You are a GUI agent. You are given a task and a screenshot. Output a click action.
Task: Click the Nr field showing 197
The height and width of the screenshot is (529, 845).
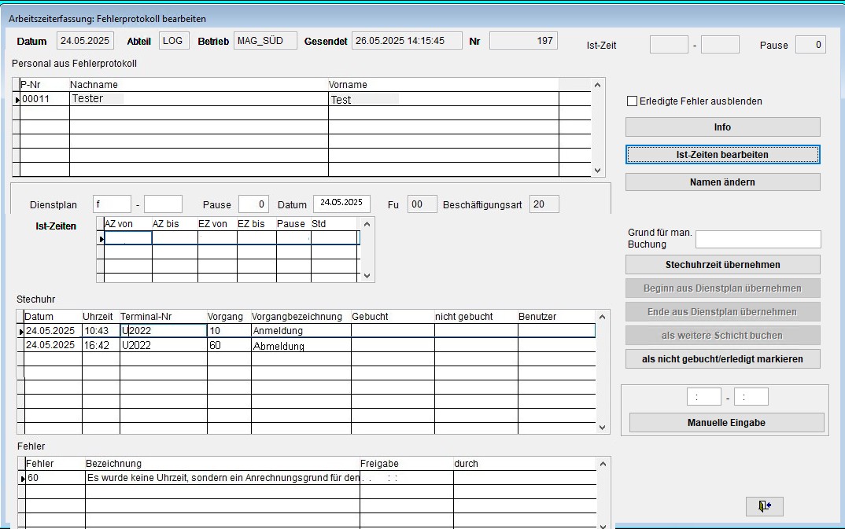click(523, 41)
